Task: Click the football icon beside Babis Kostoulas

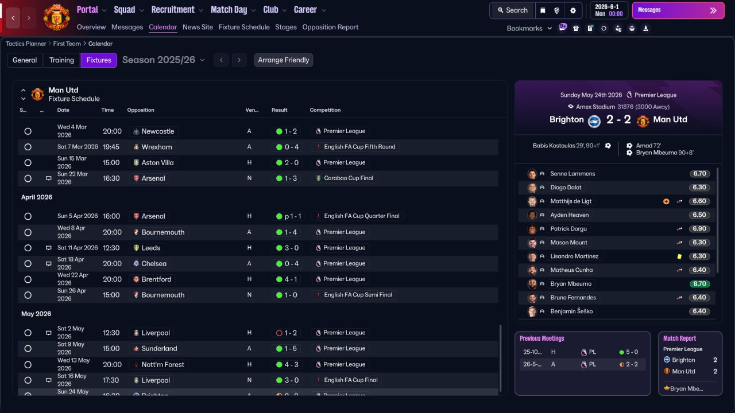Action: coord(608,146)
